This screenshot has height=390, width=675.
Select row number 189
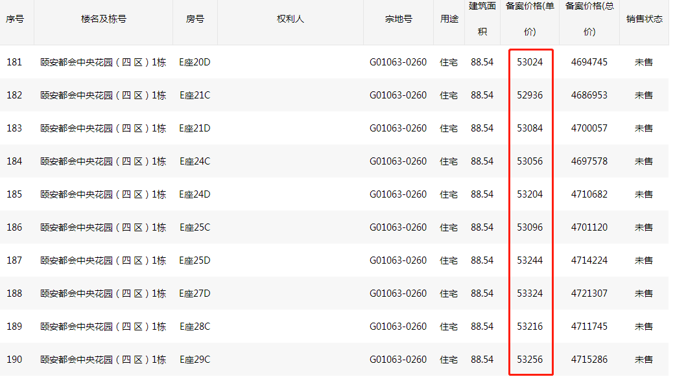tap(14, 327)
